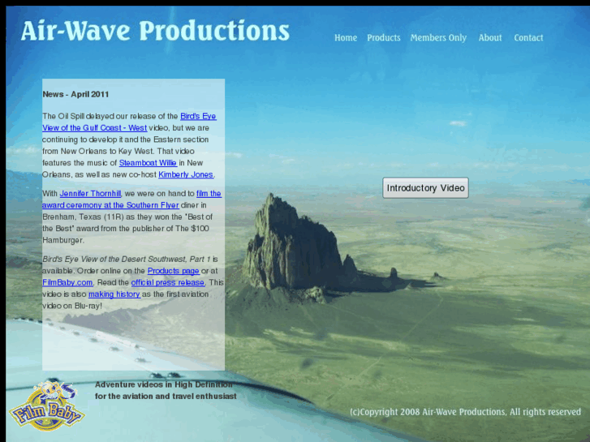Screen dimensions: 590x442
Task: Play the Introductory Video
Action: coord(425,187)
